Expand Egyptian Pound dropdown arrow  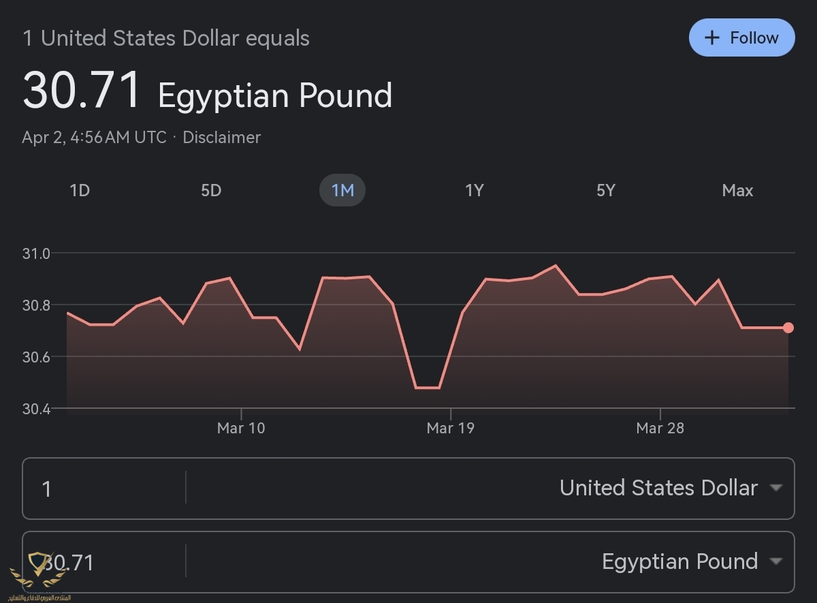(x=775, y=561)
